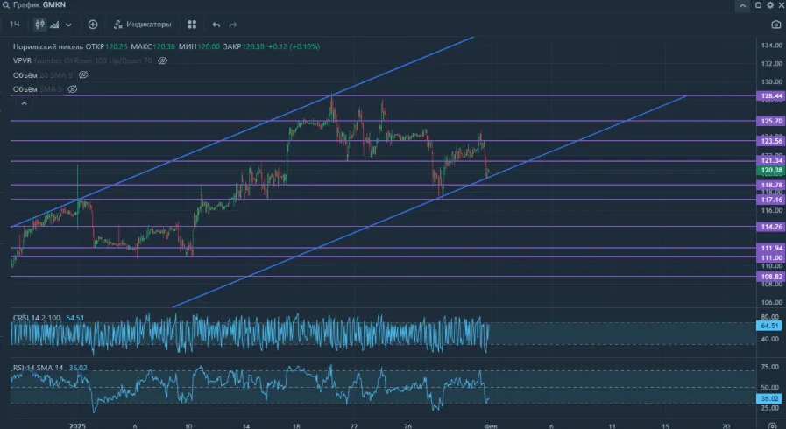
Task: Click current price 120.38 label
Action: (771, 170)
